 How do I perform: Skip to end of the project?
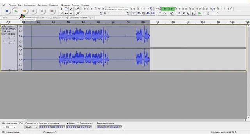pyautogui.click(x=42, y=11)
